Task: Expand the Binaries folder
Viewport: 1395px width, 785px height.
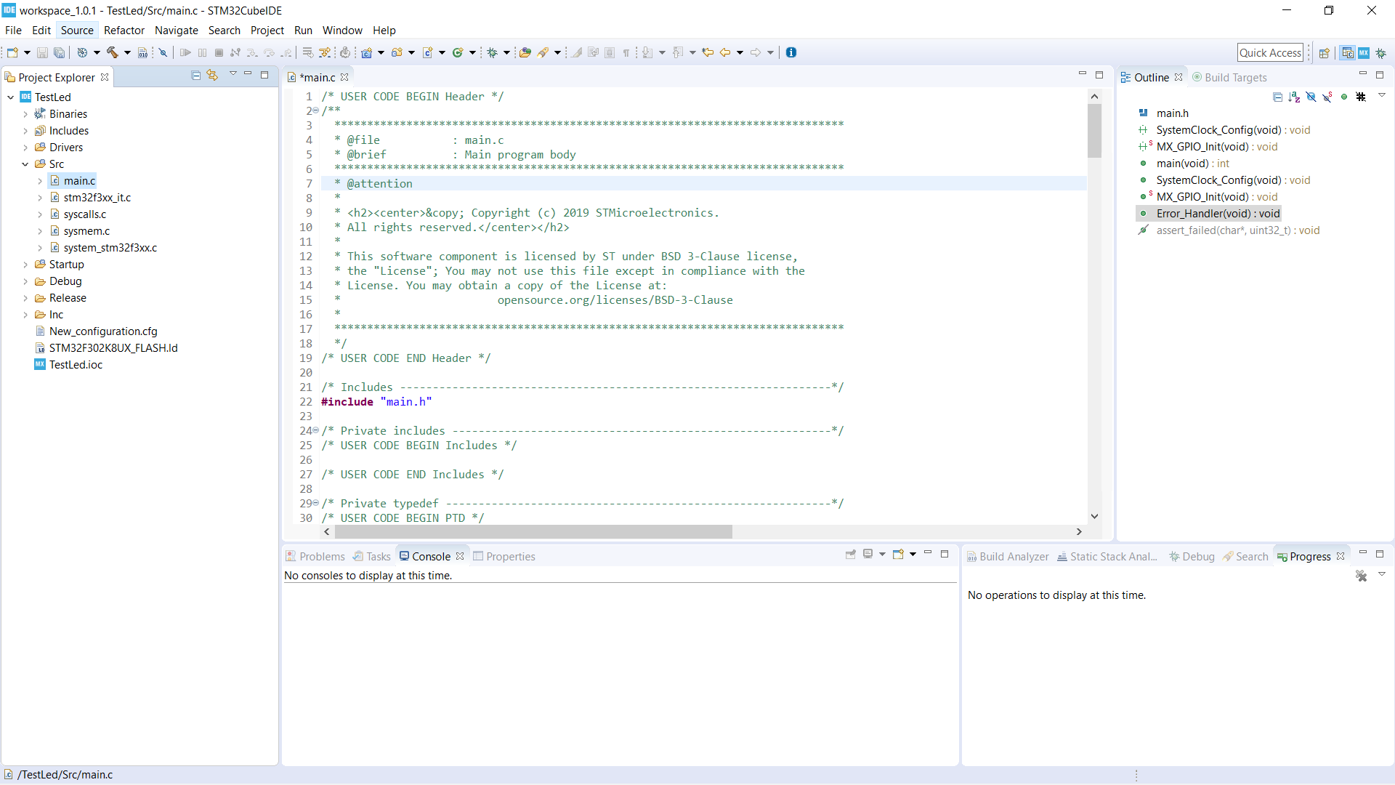Action: click(x=25, y=114)
